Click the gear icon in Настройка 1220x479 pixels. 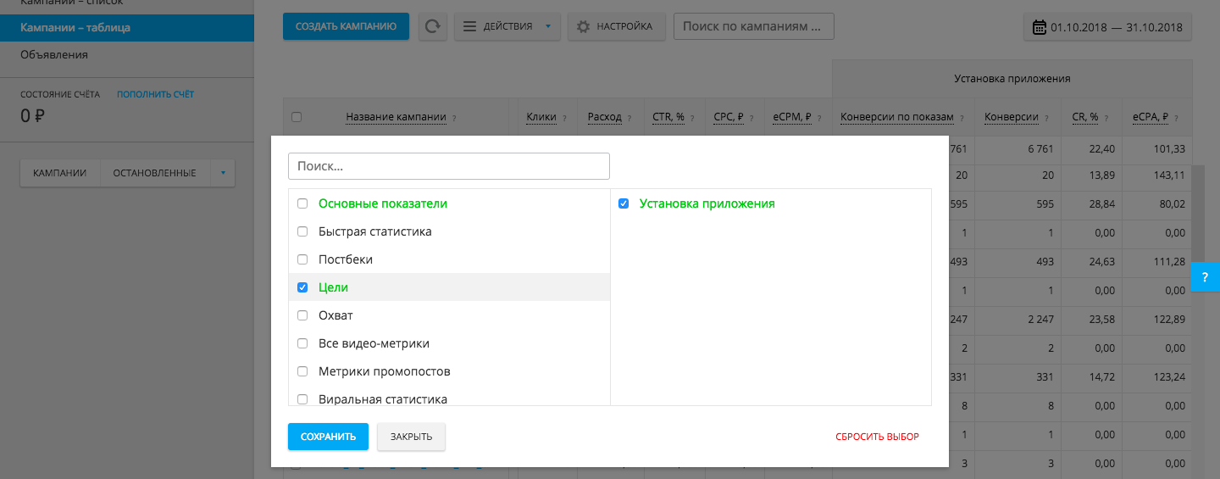click(x=583, y=26)
